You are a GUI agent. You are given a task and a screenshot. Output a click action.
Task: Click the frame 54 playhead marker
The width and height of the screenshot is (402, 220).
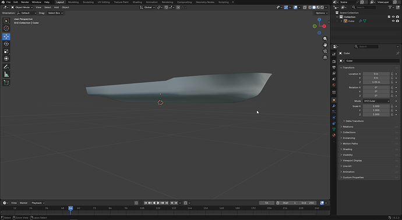click(70, 208)
